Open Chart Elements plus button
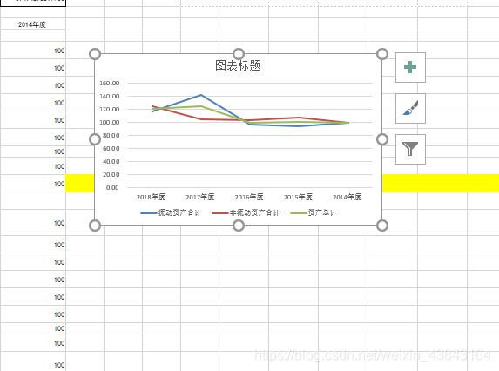 (410, 67)
